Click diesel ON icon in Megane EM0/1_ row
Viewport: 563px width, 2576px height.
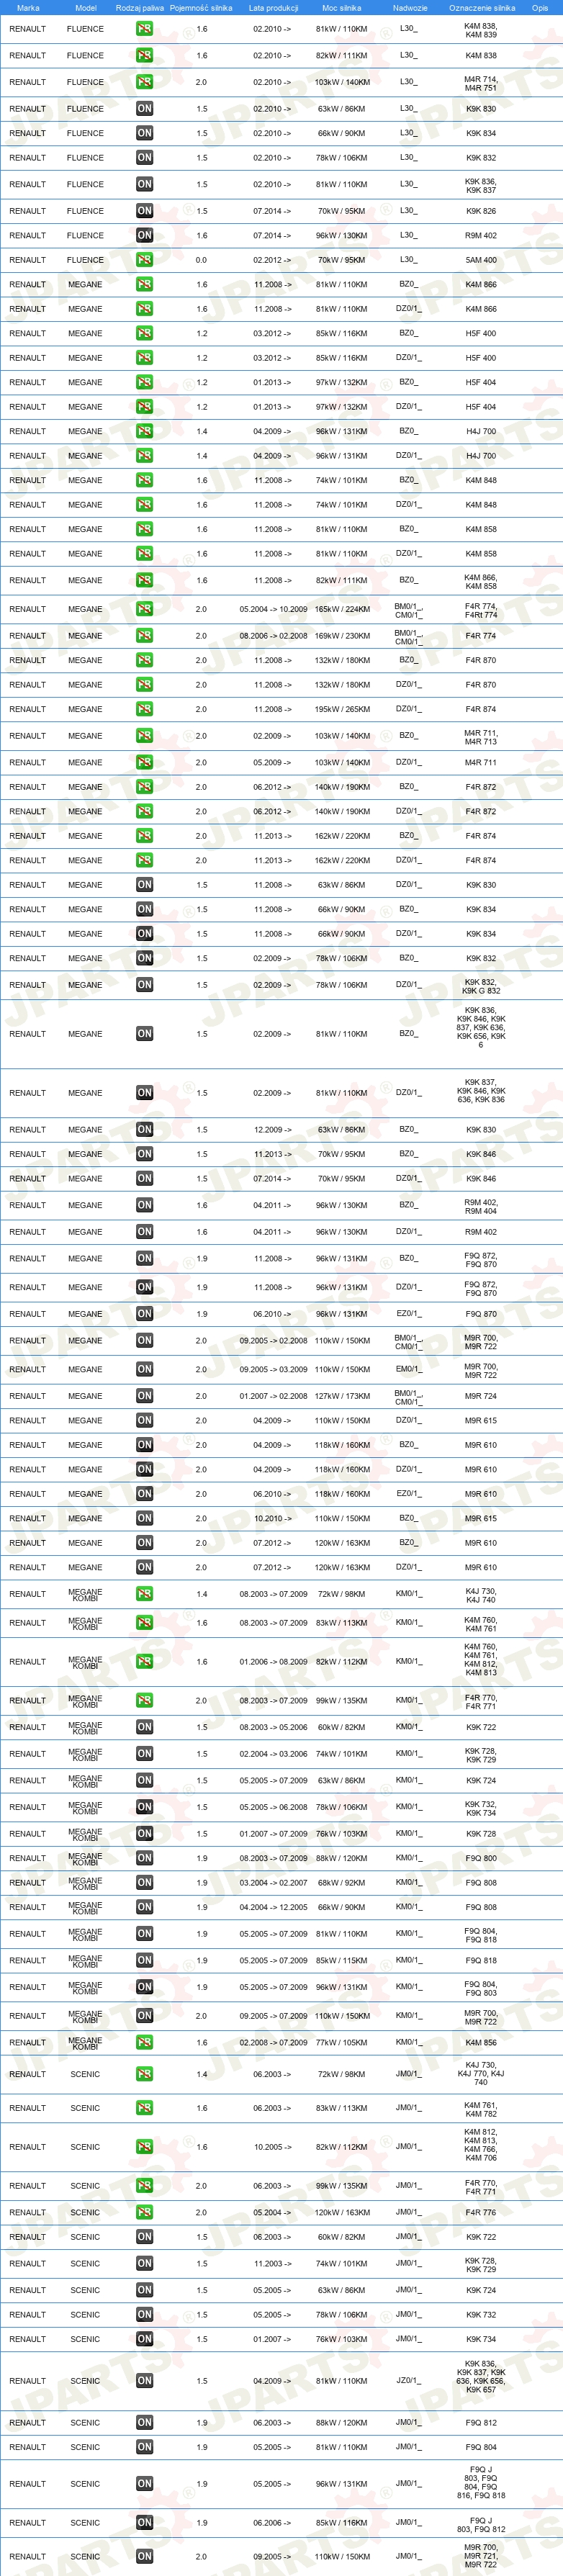(x=145, y=1369)
